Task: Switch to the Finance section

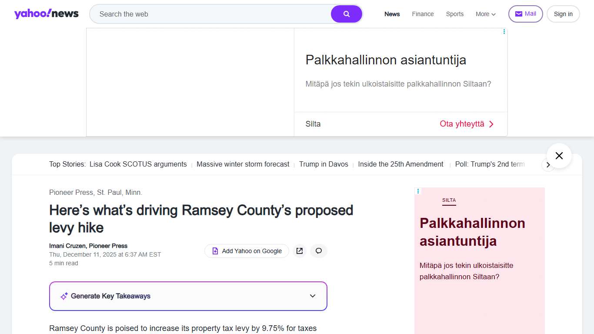Action: [x=422, y=14]
